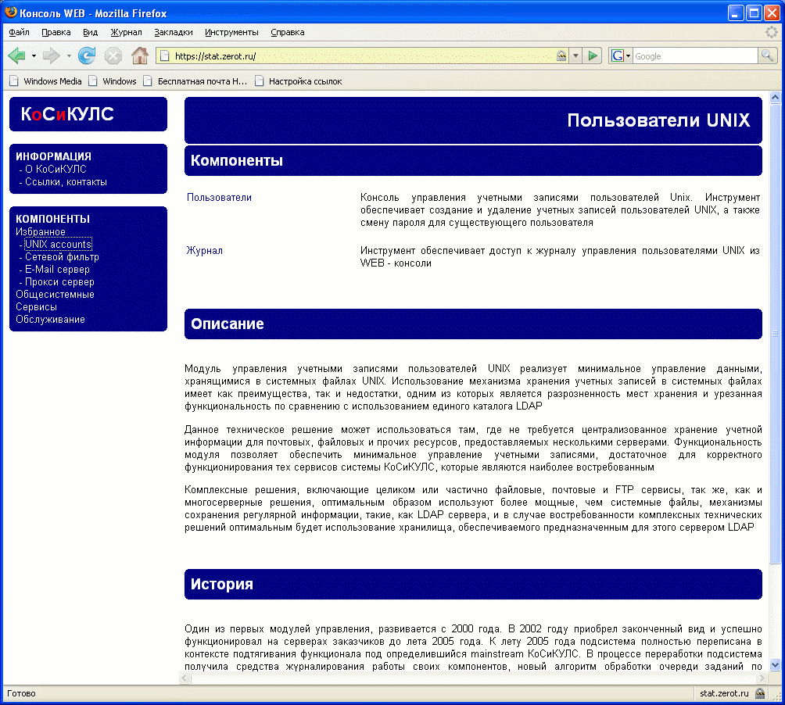Close the Firefox window
785x705 pixels.
pyautogui.click(x=772, y=13)
